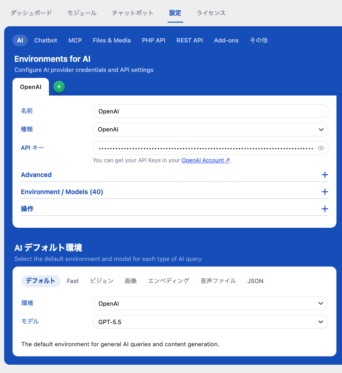
Task: Expand Environment / Models (40) plus icon
Action: [x=325, y=192]
